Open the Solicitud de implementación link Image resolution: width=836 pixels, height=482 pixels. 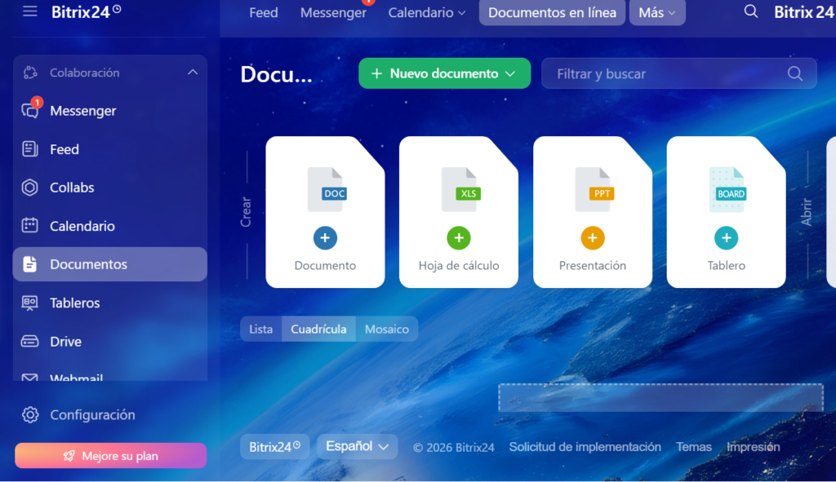pos(585,447)
